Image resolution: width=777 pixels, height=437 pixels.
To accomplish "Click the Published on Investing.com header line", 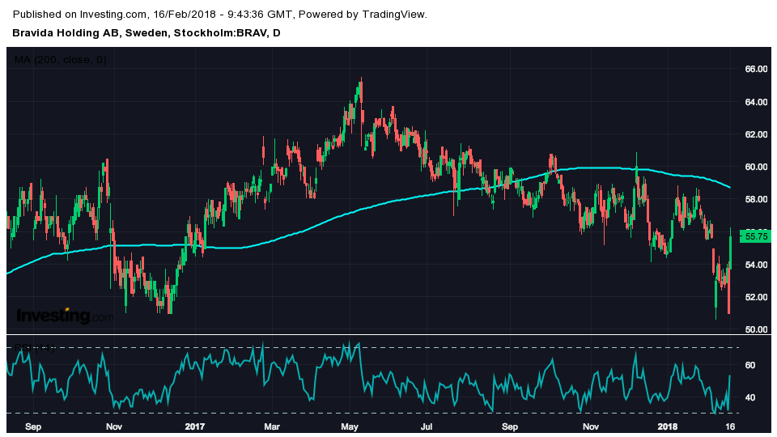I will 219,15.
